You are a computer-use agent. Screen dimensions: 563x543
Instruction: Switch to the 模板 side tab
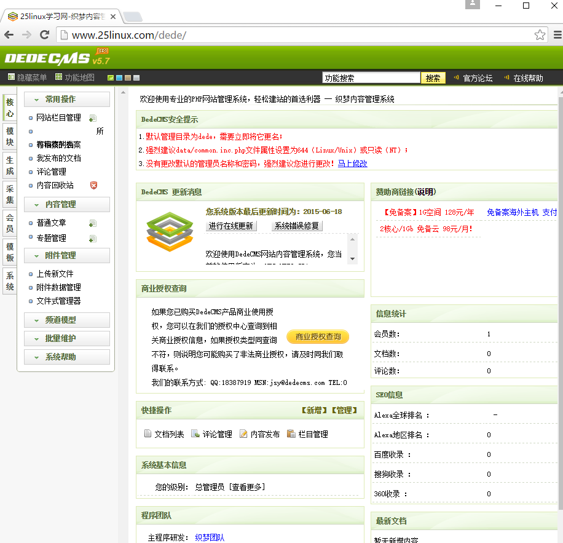(10, 252)
